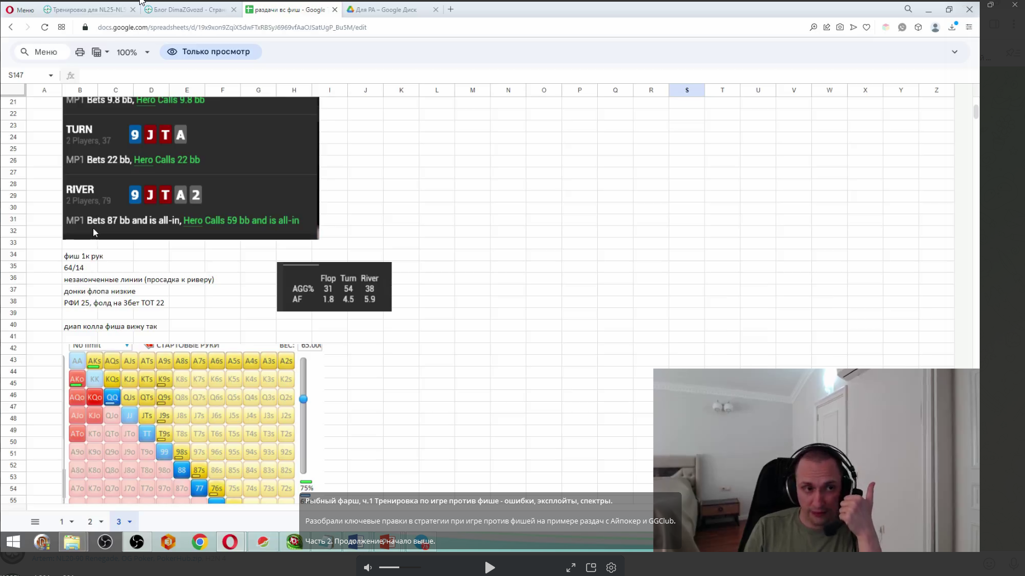Open the Windows Start menu

click(x=13, y=541)
